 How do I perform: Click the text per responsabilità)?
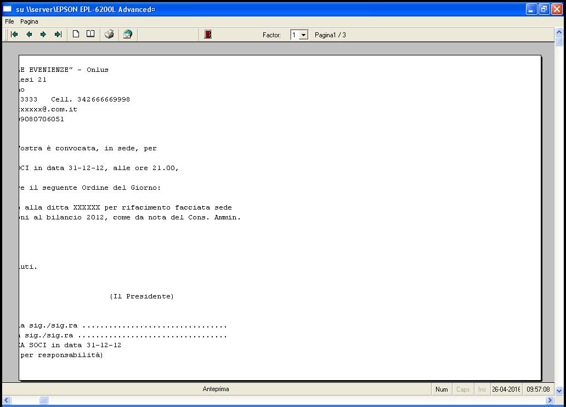click(x=62, y=355)
